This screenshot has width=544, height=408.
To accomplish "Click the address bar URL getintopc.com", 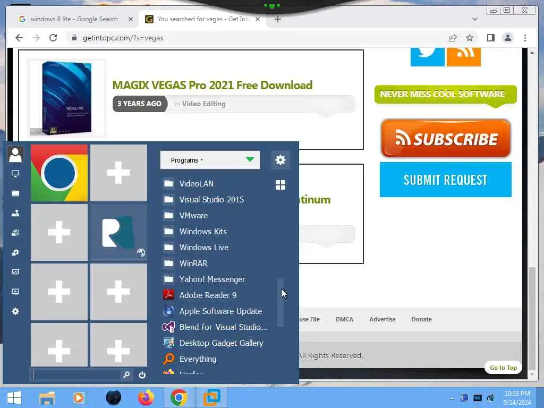I will click(123, 38).
